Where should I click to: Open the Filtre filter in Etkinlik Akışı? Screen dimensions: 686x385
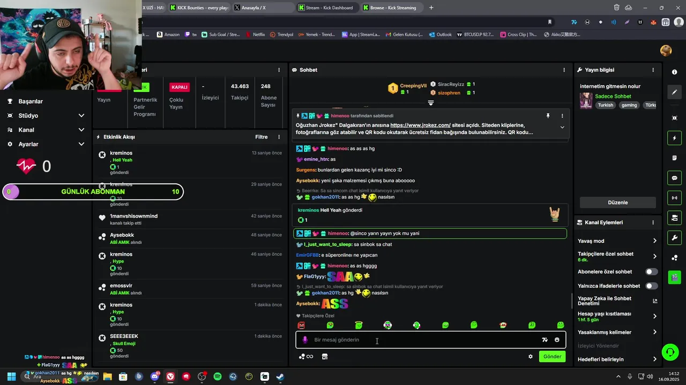tap(261, 137)
